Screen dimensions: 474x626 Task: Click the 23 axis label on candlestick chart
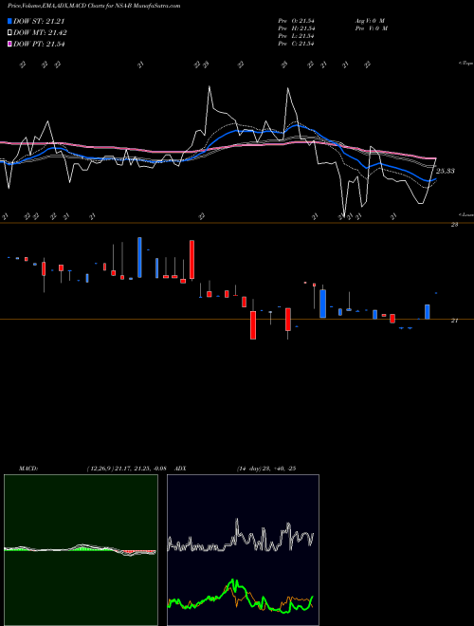(x=454, y=225)
